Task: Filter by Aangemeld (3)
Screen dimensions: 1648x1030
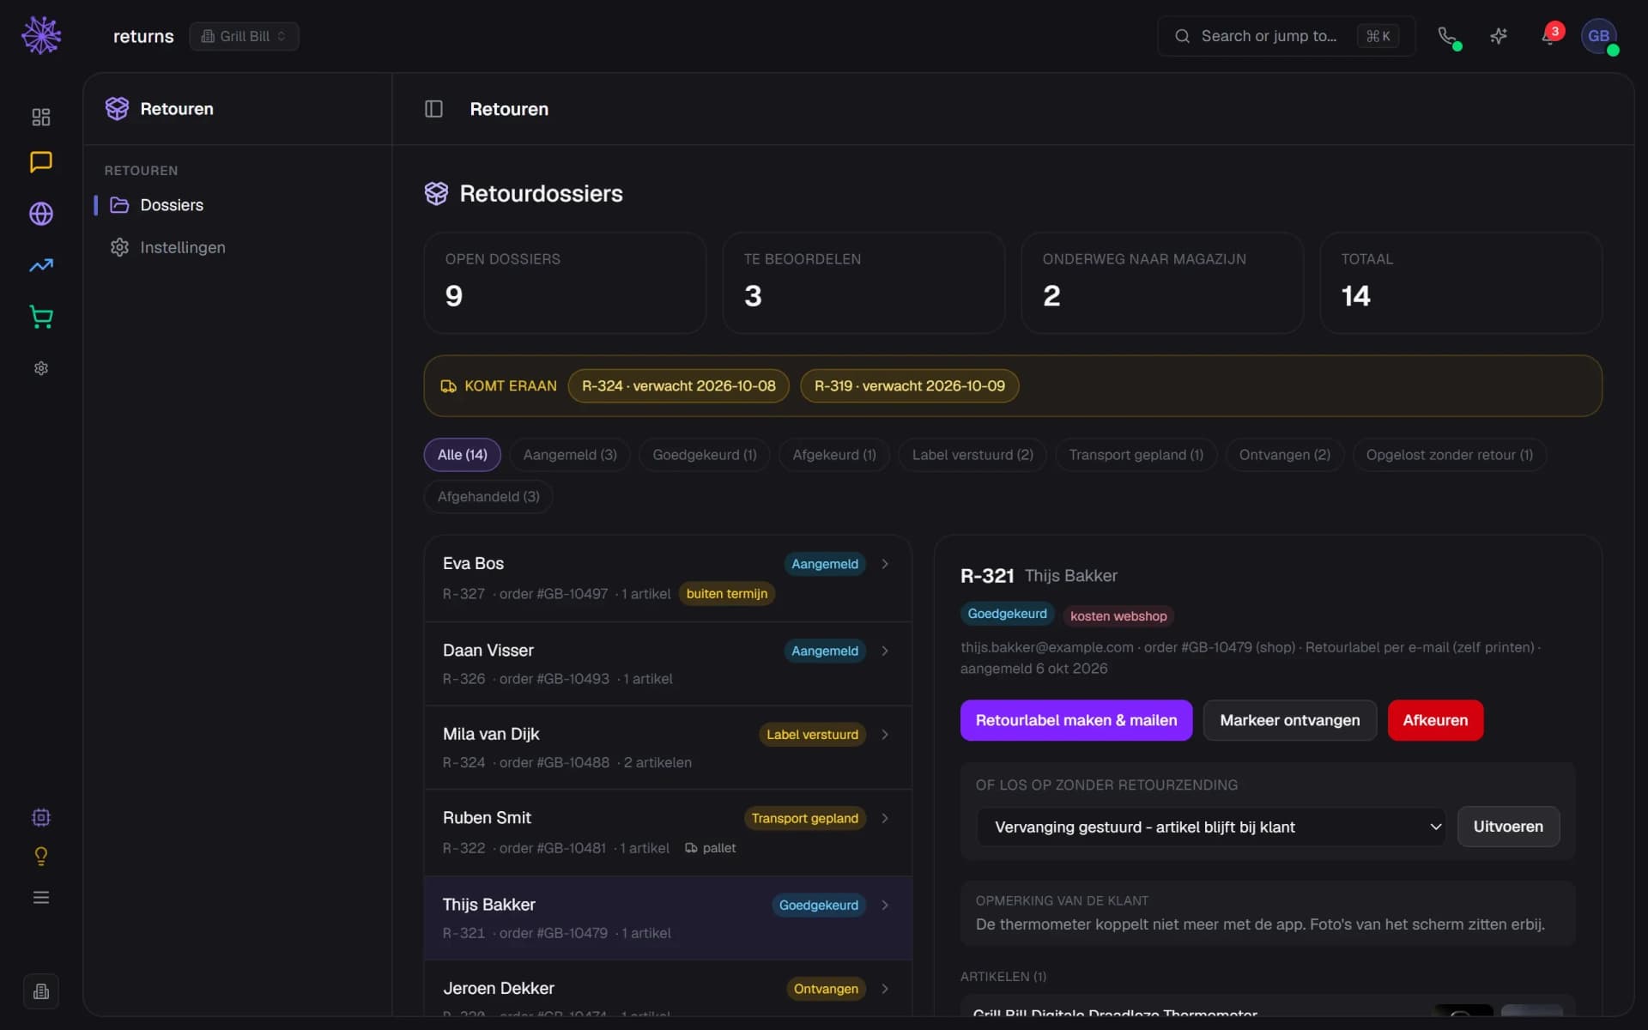Action: (x=570, y=455)
